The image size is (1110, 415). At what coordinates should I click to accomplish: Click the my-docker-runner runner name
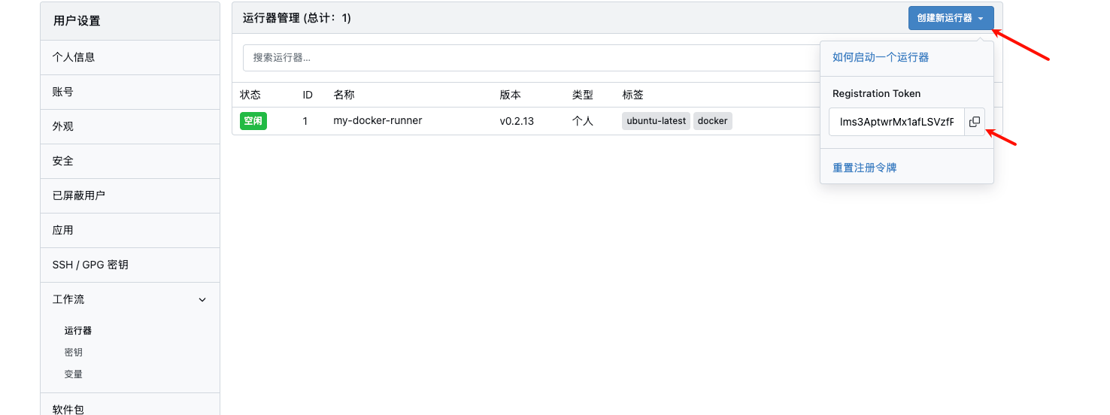tap(378, 120)
